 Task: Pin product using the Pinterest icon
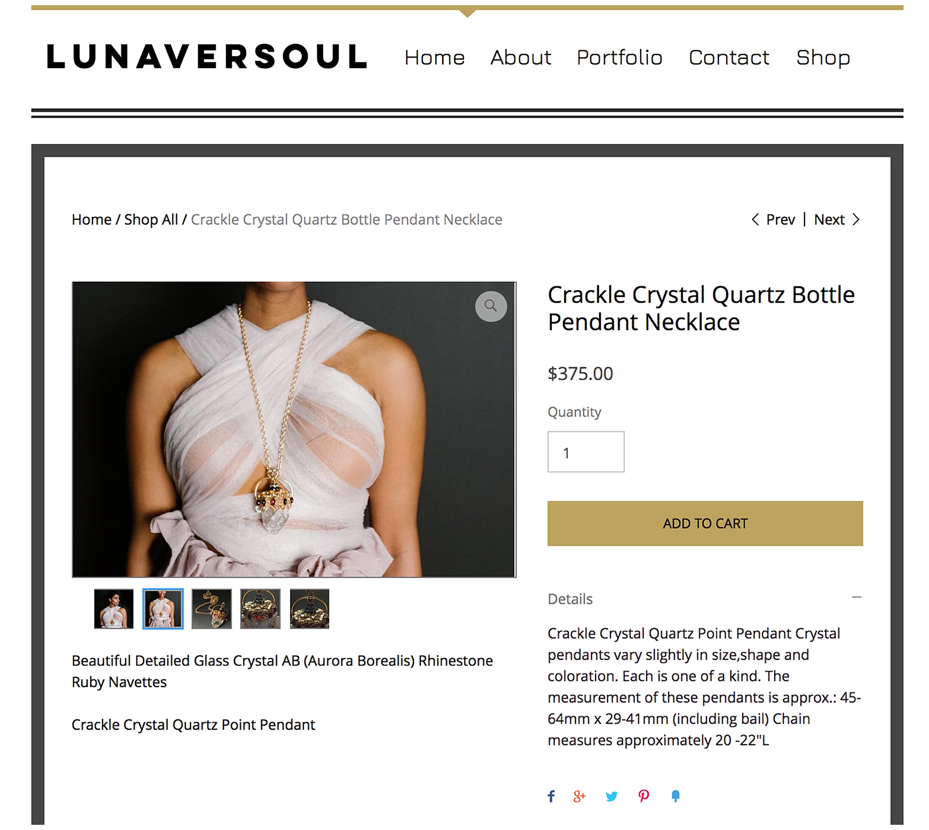coord(644,796)
